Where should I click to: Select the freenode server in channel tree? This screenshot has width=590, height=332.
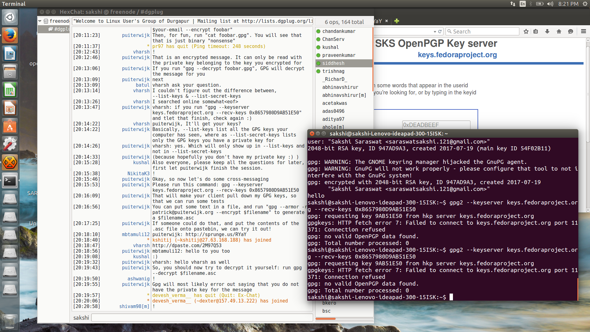(x=57, y=21)
